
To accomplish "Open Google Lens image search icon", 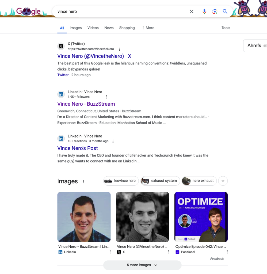I will (x=215, y=11).
